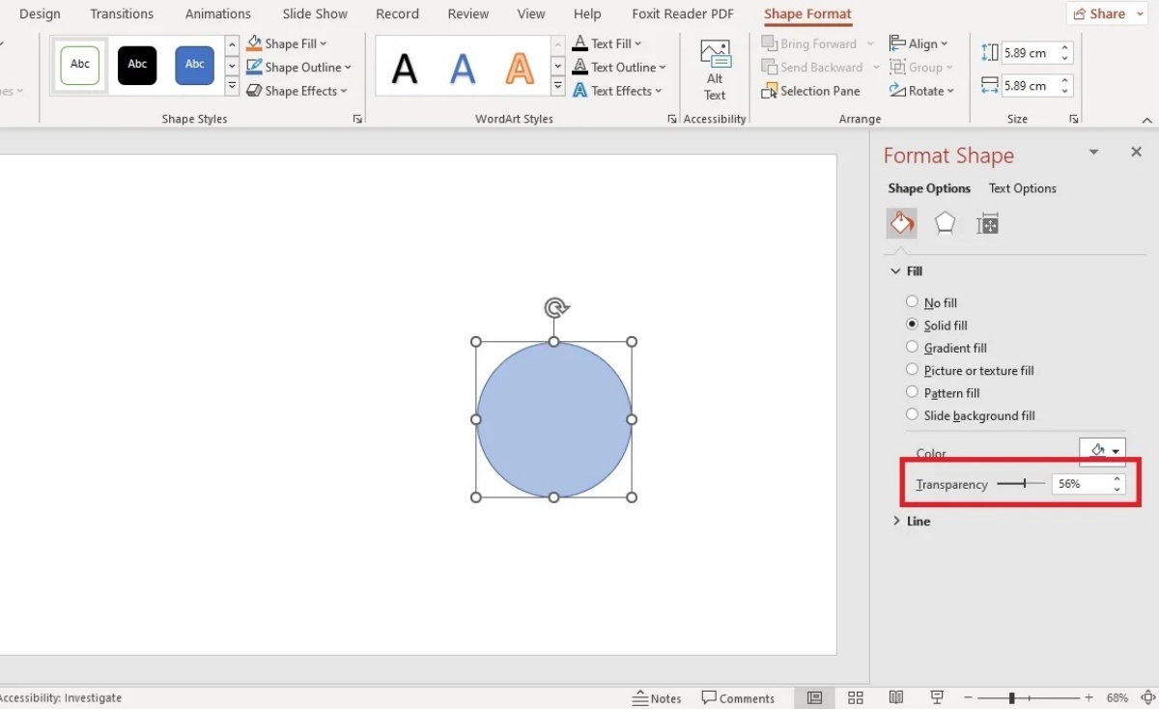Switch to Slide Sorter view in status bar
Screen dimensions: 1159x709
tap(856, 697)
